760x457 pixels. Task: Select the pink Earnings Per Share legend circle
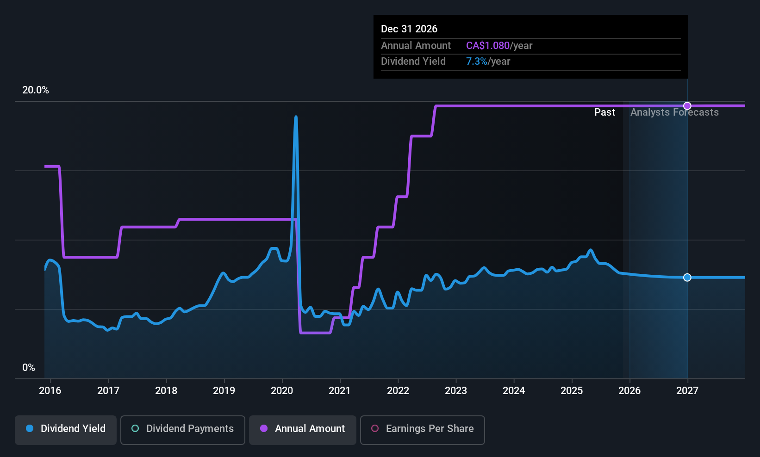coord(375,429)
